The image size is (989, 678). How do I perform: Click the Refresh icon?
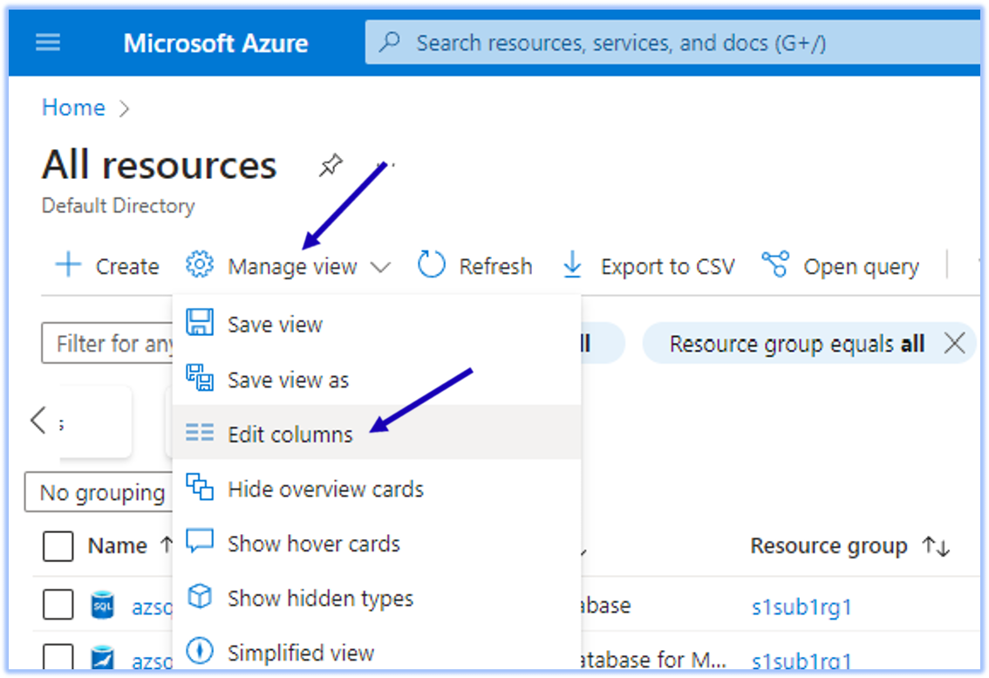tap(432, 265)
